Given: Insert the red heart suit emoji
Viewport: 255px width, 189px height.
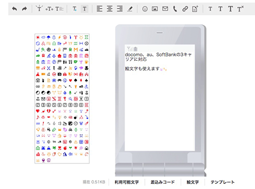Looking at the screenshot, I should tap(70, 80).
